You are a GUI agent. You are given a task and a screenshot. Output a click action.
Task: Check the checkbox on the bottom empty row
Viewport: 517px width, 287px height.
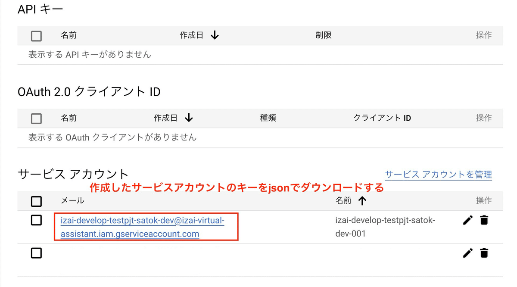[36, 253]
